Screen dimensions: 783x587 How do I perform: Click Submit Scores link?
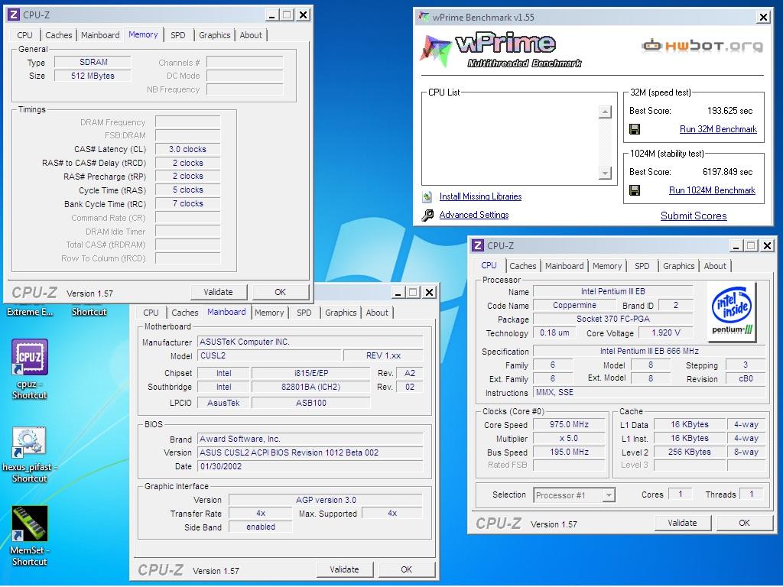coord(694,216)
